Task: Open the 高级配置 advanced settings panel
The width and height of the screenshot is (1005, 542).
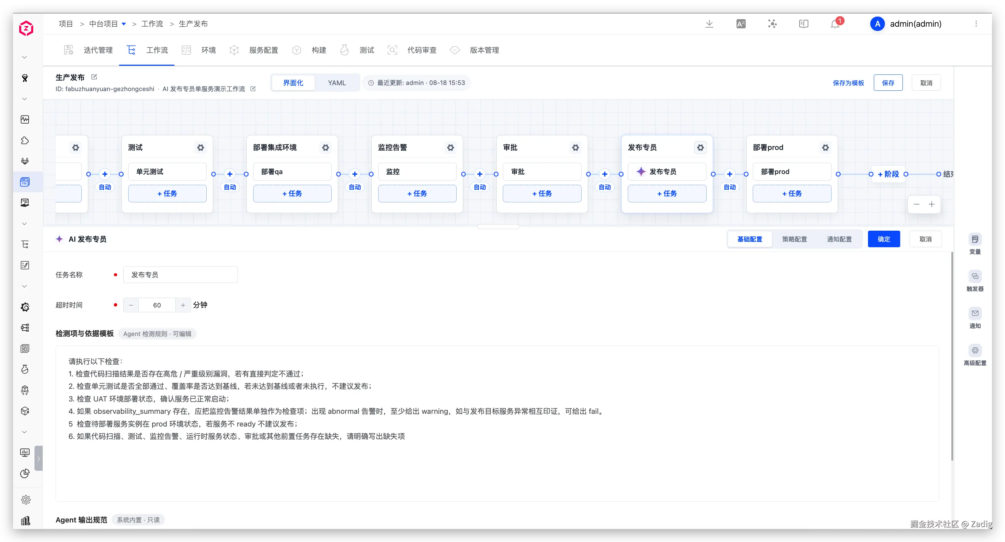Action: click(x=975, y=355)
